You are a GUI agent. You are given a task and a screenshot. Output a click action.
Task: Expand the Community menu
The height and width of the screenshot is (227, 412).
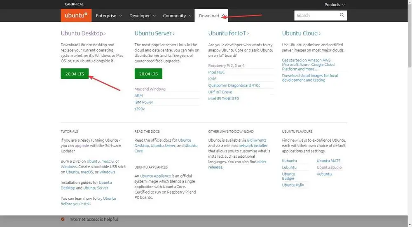[177, 16]
